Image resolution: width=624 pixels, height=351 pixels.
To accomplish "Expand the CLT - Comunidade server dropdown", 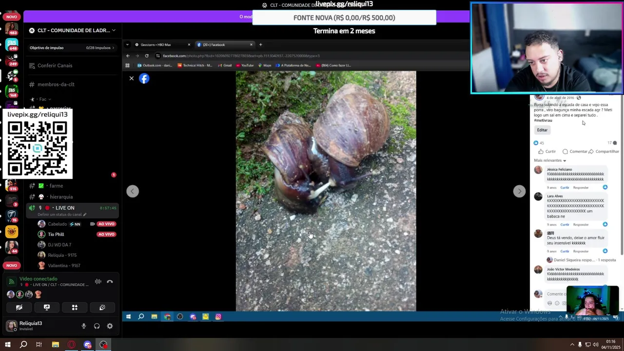I will point(72,30).
